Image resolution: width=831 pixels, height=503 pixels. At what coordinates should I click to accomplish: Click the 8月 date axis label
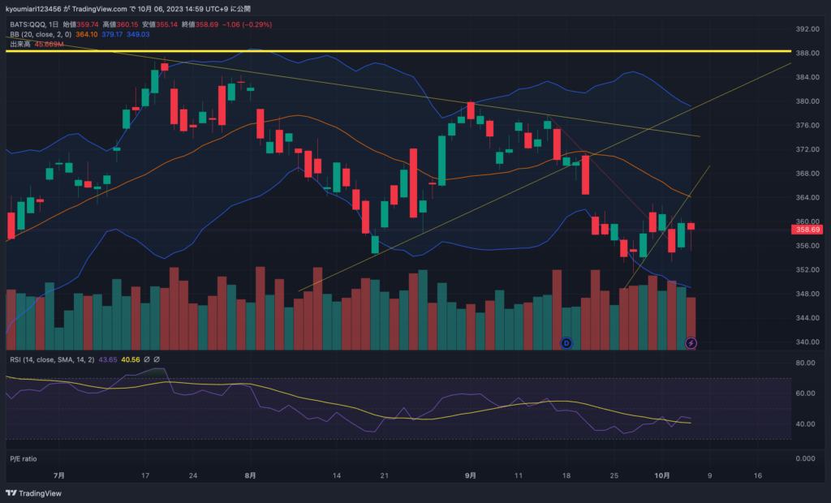tap(250, 475)
